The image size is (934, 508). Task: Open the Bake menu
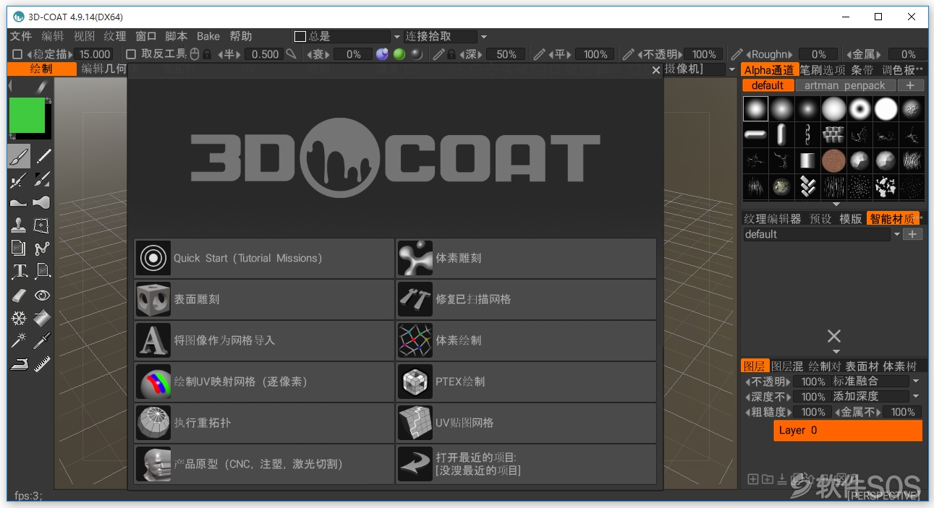(208, 36)
